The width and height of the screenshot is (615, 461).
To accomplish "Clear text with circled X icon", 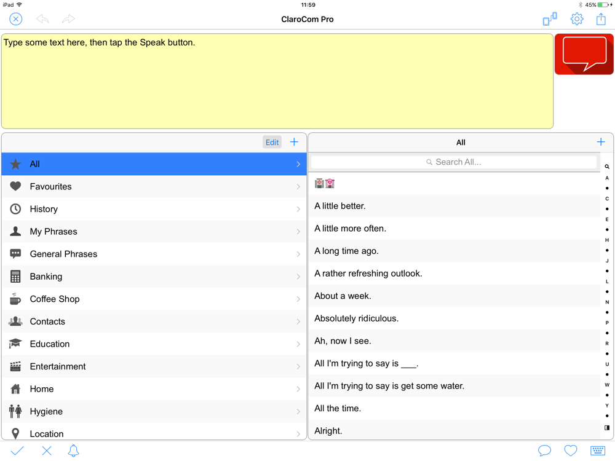I will pos(16,19).
